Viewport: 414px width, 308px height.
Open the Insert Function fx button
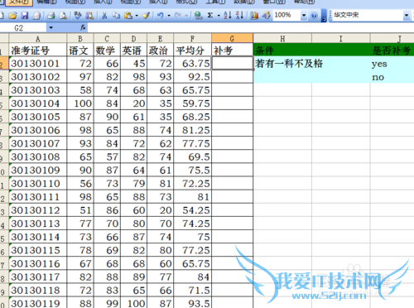83,28
